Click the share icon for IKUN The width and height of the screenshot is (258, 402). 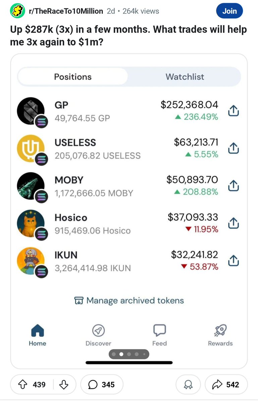[233, 261]
